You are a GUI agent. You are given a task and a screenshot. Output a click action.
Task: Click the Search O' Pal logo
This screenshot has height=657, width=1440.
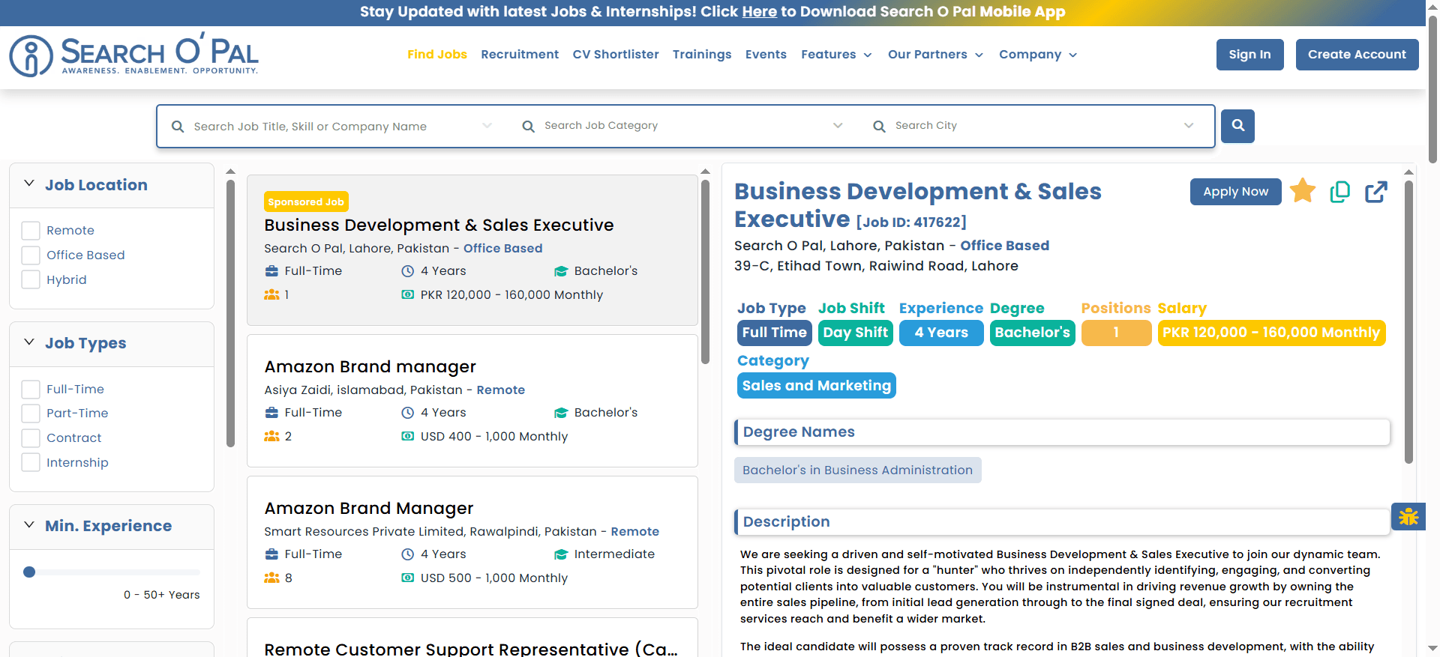pyautogui.click(x=133, y=55)
